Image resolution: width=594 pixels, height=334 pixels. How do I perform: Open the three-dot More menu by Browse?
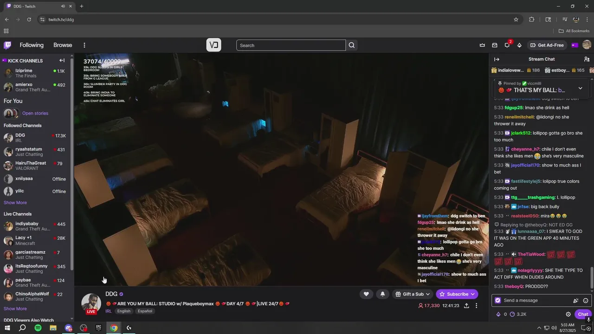pos(84,45)
